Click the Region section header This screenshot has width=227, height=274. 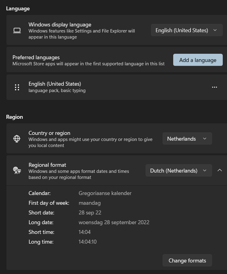tap(15, 117)
